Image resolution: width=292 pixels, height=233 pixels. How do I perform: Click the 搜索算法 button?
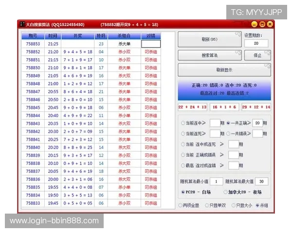tap(210, 55)
